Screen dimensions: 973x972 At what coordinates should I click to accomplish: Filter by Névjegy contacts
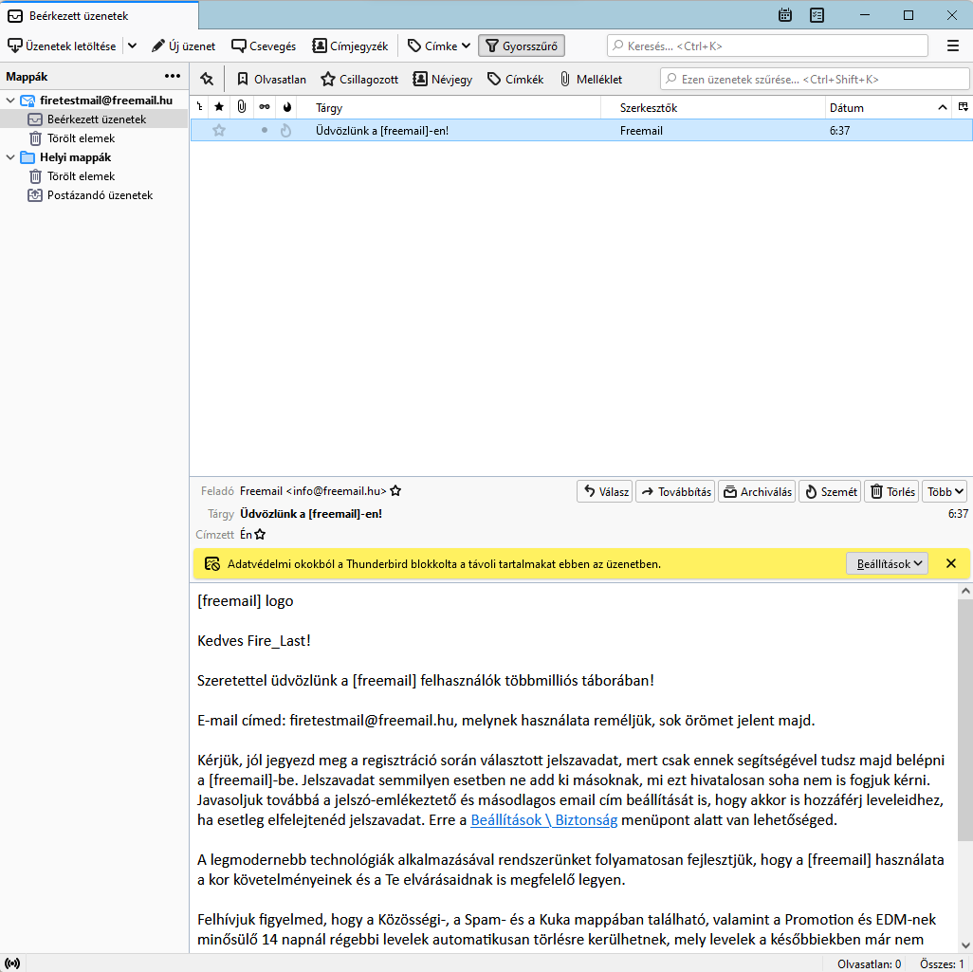pos(443,79)
